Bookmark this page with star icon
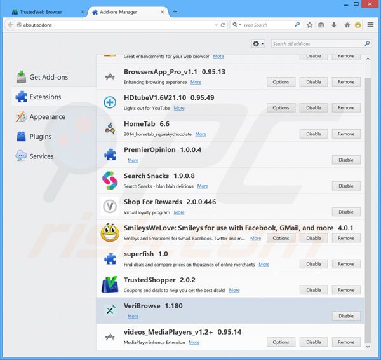The height and width of the screenshot is (360, 381). click(309, 25)
